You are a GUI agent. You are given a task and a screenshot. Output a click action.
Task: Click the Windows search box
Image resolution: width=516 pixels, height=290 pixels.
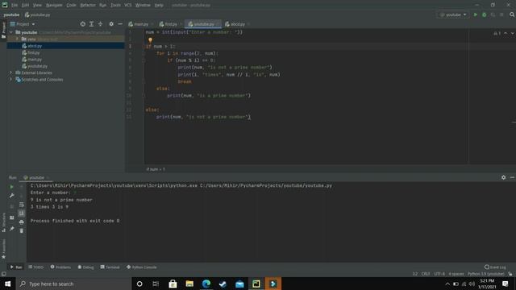tap(73, 284)
